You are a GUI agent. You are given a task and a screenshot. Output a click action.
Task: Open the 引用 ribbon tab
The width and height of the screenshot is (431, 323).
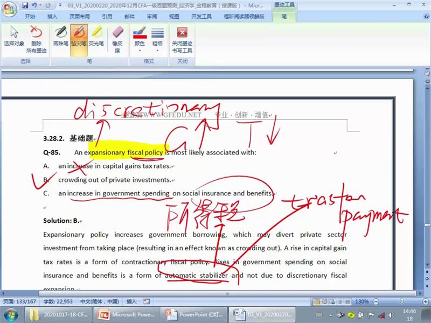pos(107,17)
